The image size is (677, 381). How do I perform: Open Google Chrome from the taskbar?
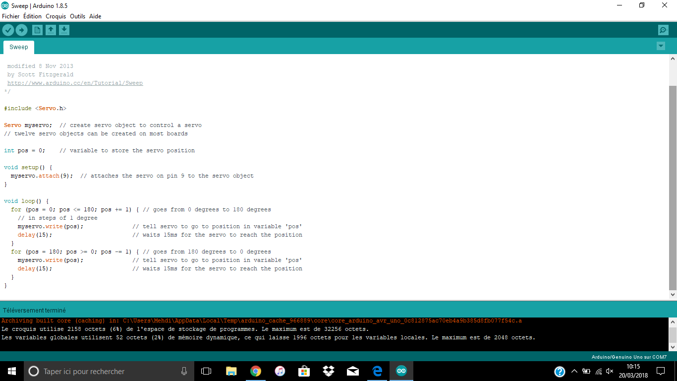coord(256,371)
